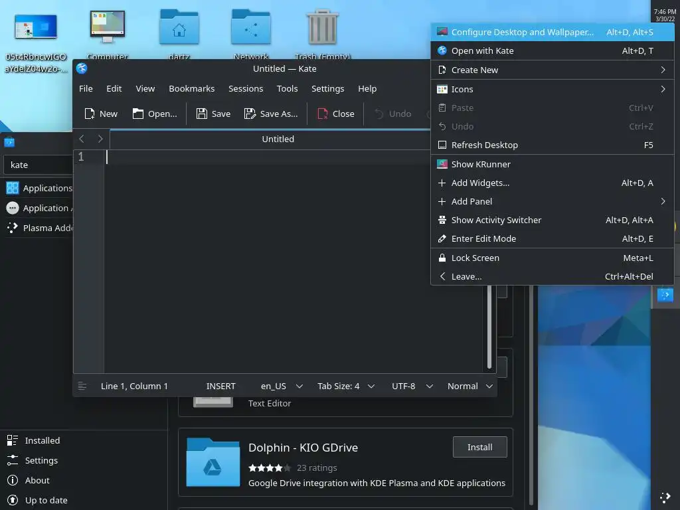680x510 pixels.
Task: Expand the Add Panel submenu
Action: [552, 201]
